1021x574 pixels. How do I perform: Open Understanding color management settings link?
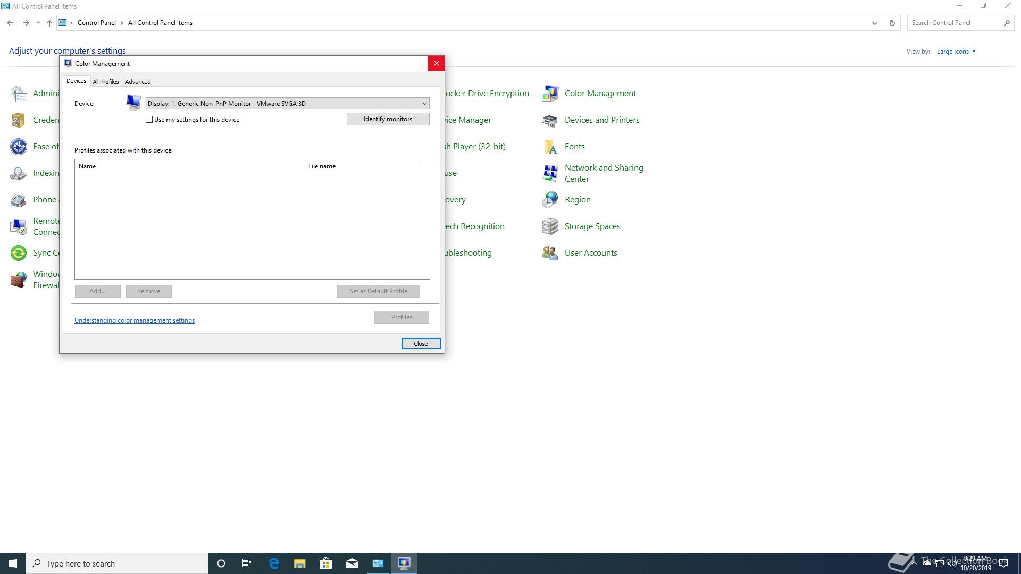tap(135, 320)
